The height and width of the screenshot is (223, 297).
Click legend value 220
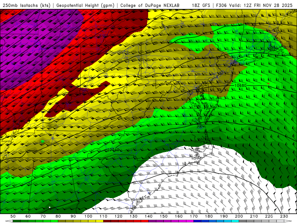click(269, 216)
